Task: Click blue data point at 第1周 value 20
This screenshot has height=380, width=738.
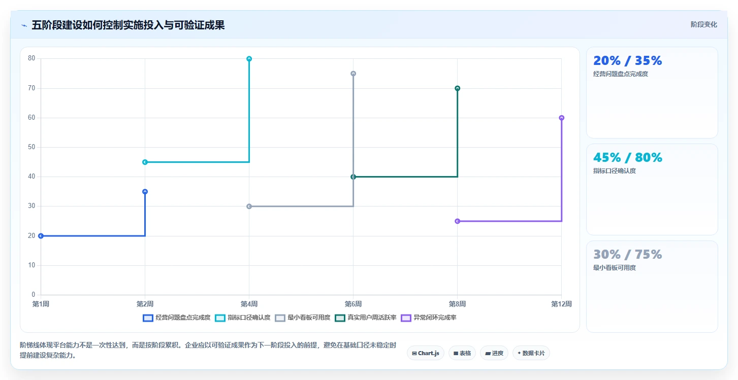Action: pos(41,236)
